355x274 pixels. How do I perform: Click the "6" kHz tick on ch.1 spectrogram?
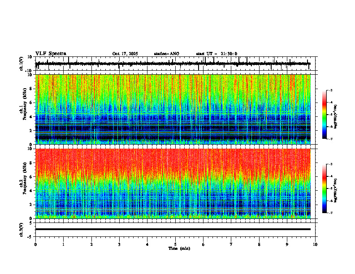click(x=31, y=103)
